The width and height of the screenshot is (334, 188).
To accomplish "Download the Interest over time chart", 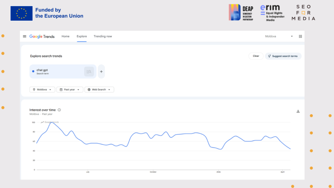I will [x=298, y=111].
